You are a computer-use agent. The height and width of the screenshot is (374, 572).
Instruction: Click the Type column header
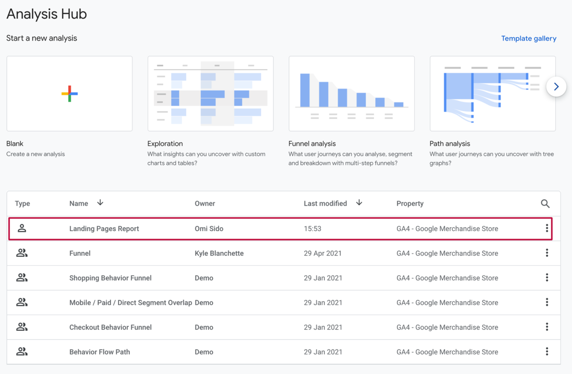tap(22, 203)
